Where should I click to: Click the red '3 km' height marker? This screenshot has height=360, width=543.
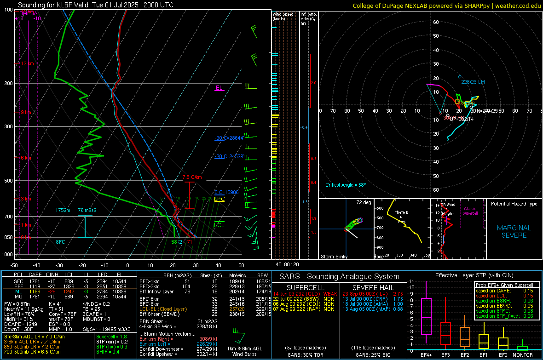coord(26,199)
